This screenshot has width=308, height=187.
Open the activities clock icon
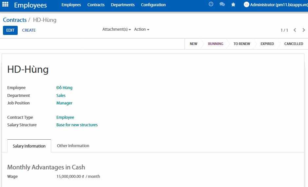pos(211,5)
